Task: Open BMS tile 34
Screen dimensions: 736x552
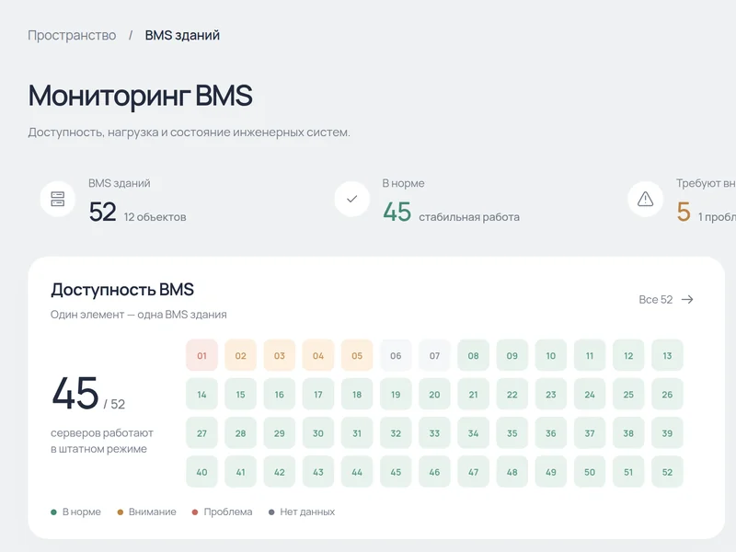Action: pos(473,433)
